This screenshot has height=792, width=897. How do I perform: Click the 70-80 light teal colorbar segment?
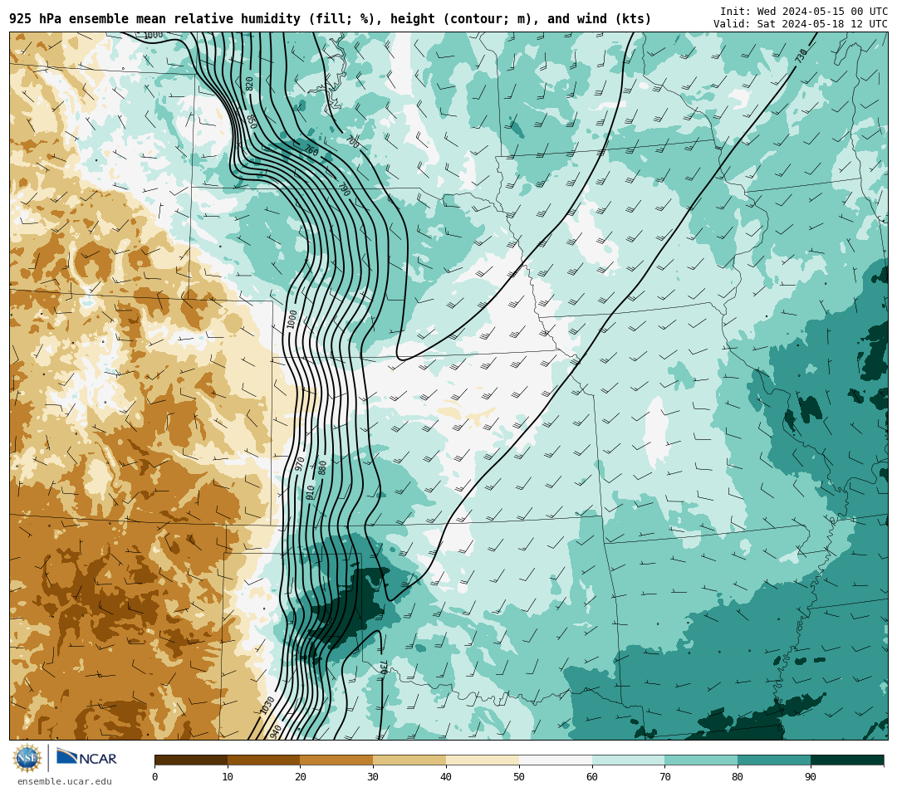click(701, 760)
